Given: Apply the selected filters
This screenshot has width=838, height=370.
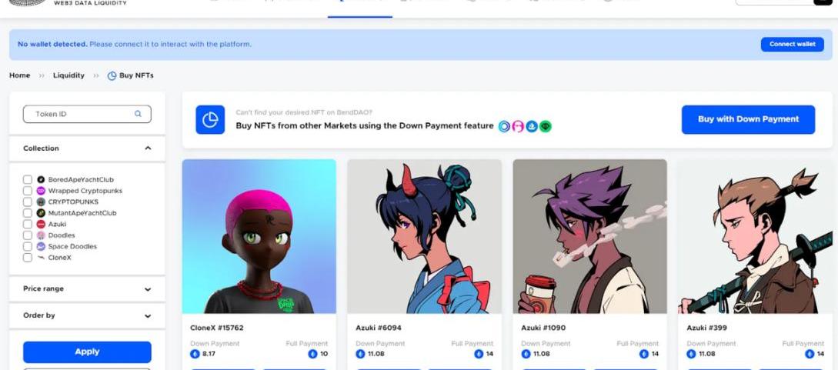Looking at the screenshot, I should click(87, 352).
